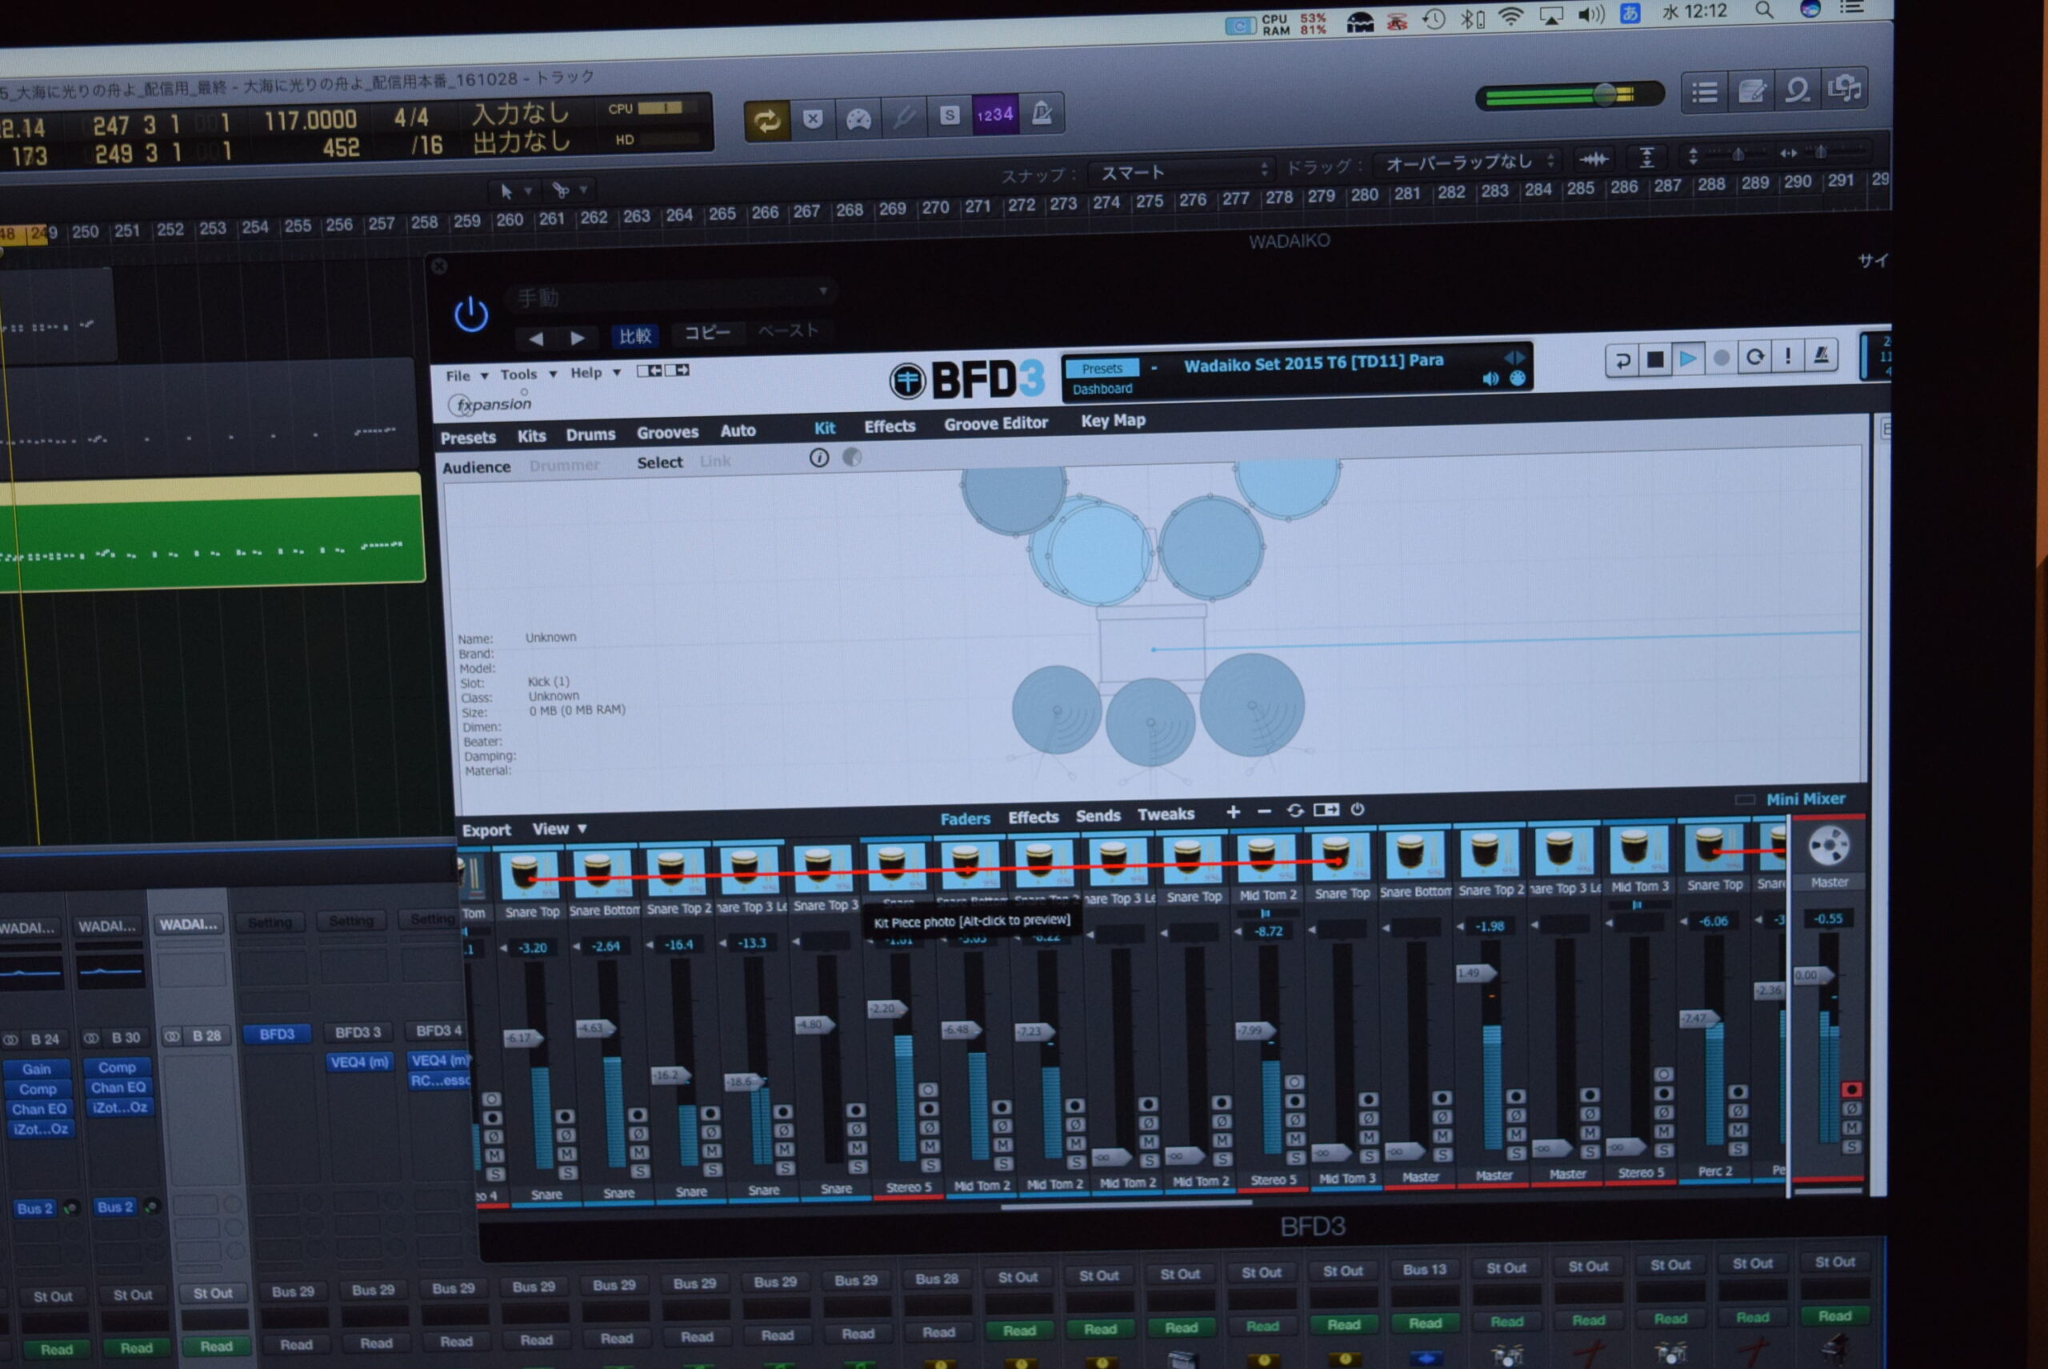This screenshot has height=1369, width=2048.
Task: Click the Master channel reel icon
Action: 1828,845
